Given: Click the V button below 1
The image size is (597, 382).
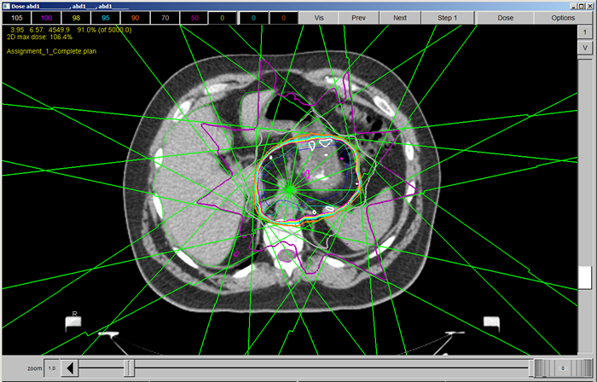Looking at the screenshot, I should pos(585,48).
